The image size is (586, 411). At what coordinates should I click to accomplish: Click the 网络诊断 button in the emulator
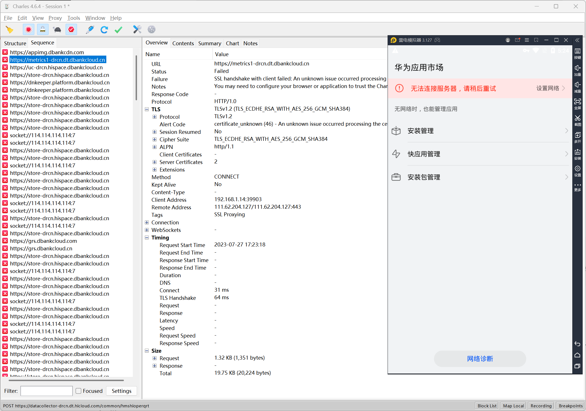tap(480, 359)
